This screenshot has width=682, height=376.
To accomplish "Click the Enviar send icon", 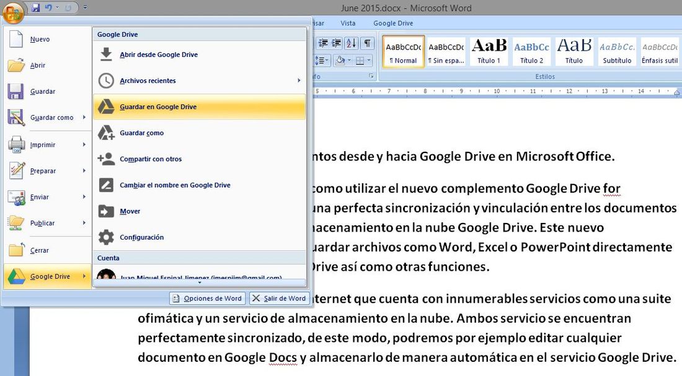I will pyautogui.click(x=16, y=198).
